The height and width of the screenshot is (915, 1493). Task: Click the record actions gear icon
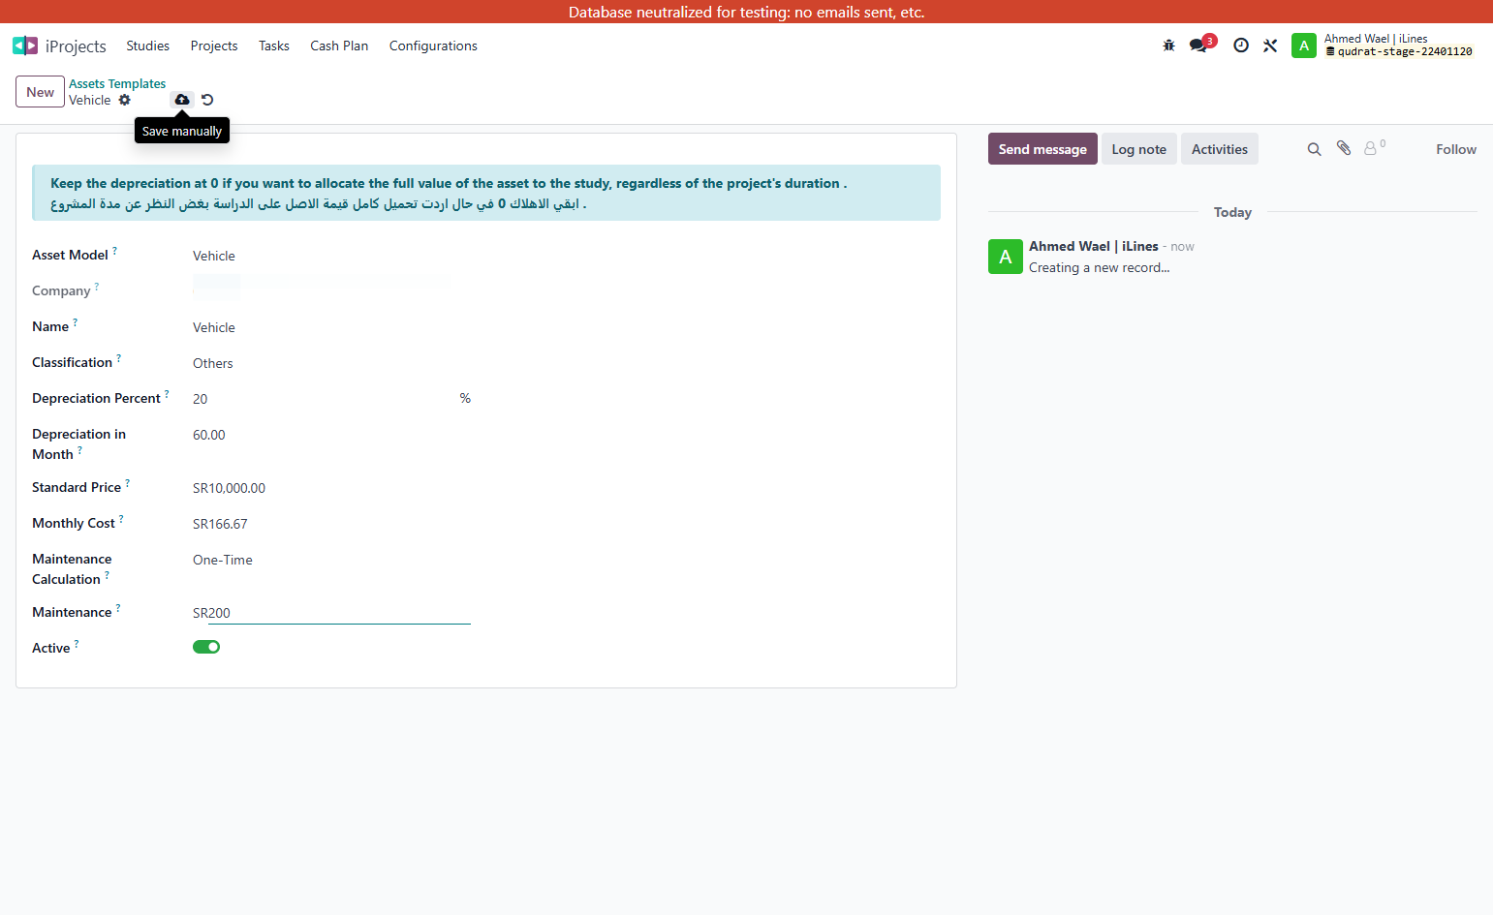[x=124, y=100]
